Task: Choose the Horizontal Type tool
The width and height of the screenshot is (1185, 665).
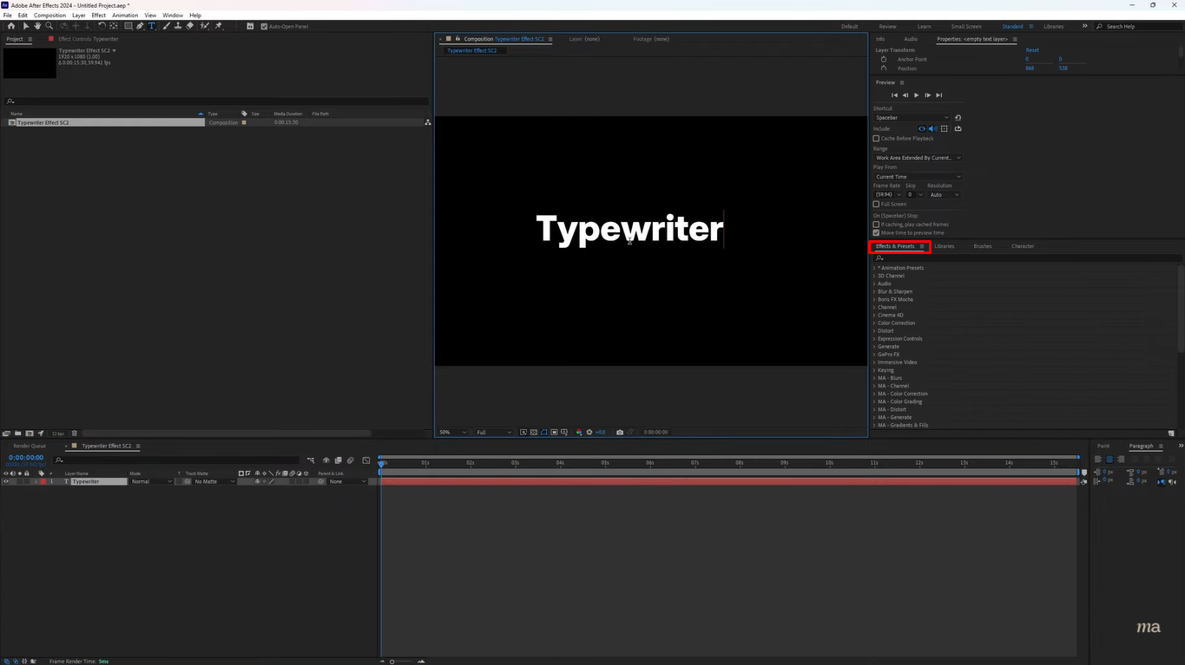Action: (152, 26)
